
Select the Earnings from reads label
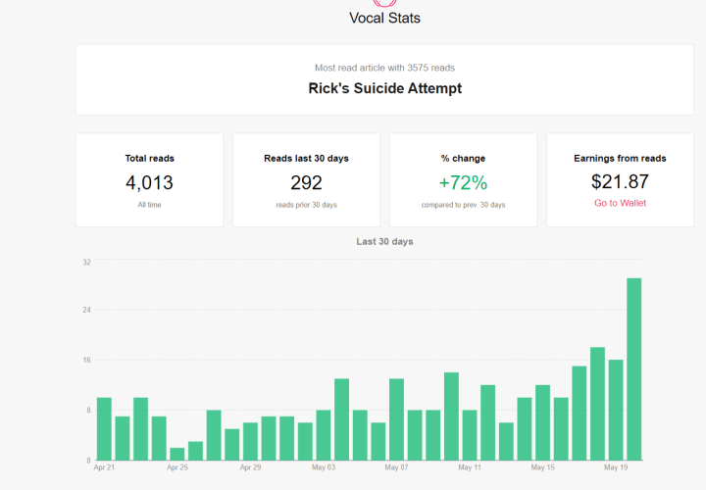(620, 159)
